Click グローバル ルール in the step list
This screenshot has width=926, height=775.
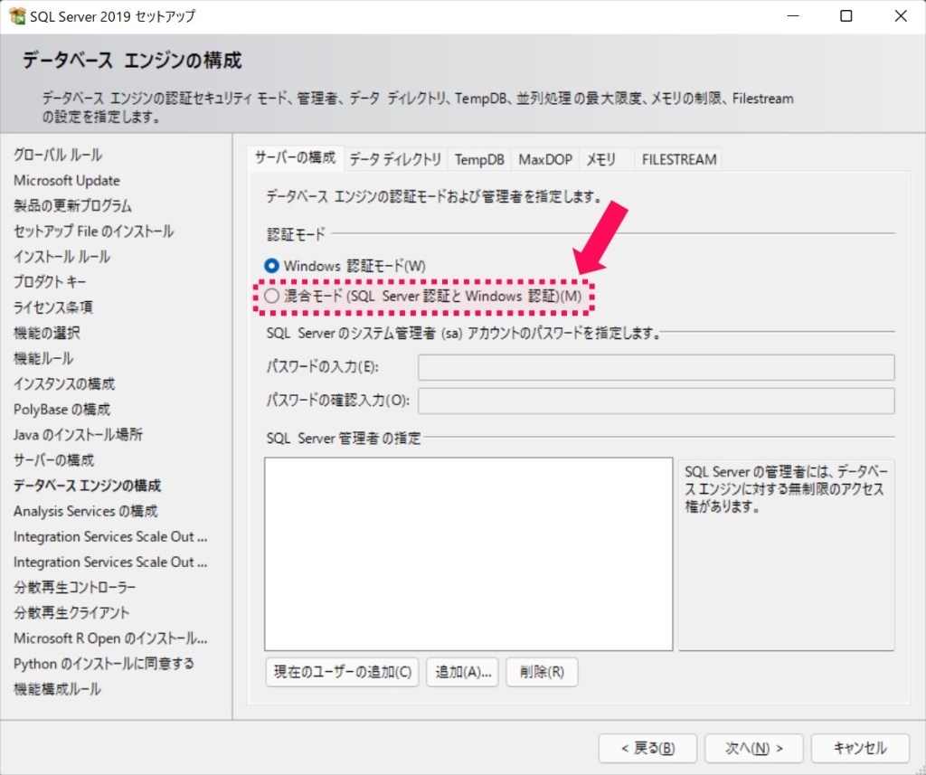click(x=58, y=155)
